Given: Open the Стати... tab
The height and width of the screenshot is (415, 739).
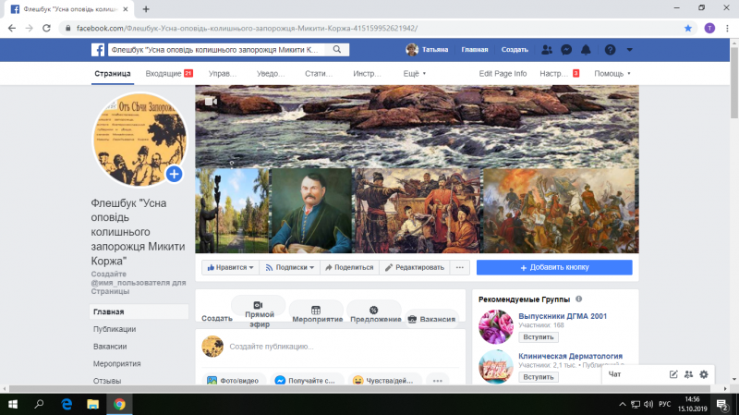Looking at the screenshot, I should pos(319,74).
